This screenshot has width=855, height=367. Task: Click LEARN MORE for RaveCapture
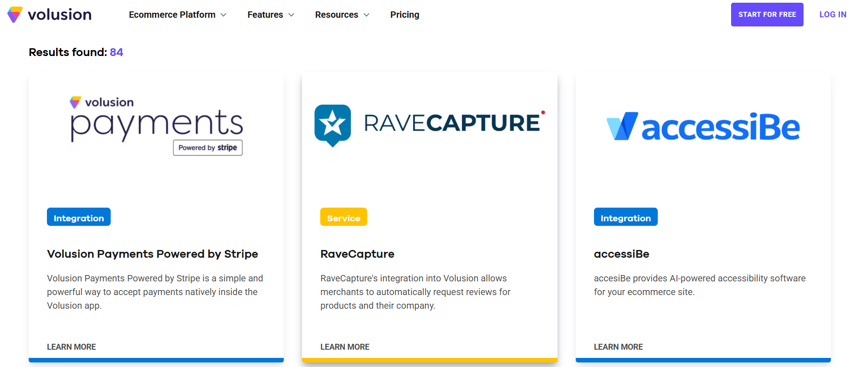345,347
